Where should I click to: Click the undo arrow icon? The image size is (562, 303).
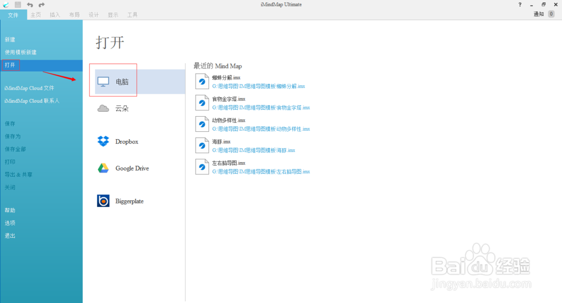tap(30, 4)
